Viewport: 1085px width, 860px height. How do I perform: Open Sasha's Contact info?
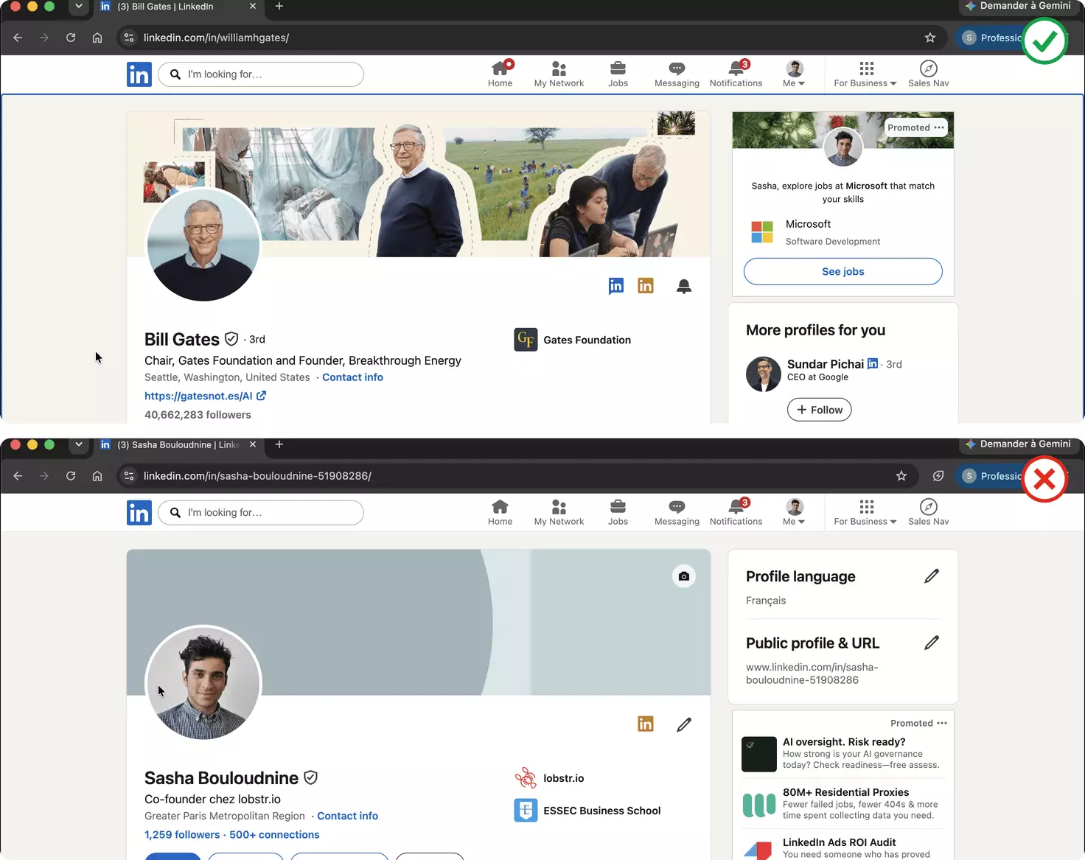tap(347, 816)
